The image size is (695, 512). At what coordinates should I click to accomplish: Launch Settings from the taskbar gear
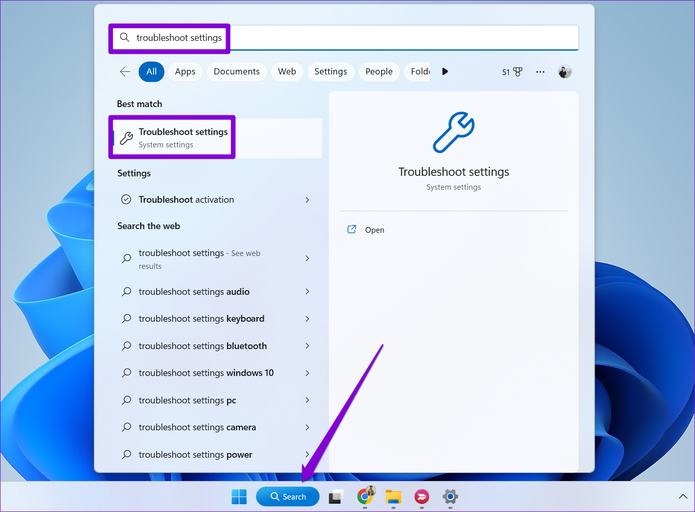pyautogui.click(x=450, y=496)
